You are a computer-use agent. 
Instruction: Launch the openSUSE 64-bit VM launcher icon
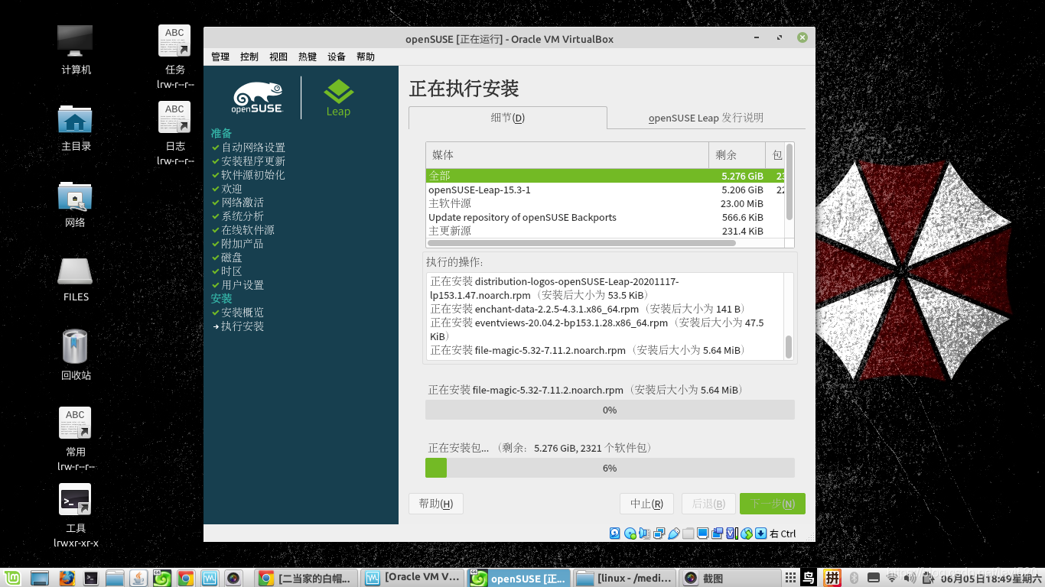(x=161, y=578)
